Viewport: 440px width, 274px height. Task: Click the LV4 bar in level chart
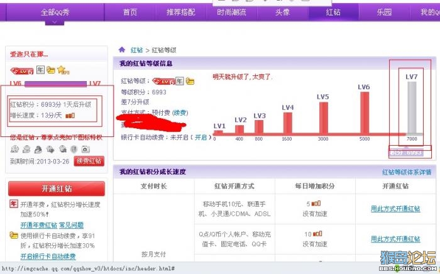pos(288,123)
